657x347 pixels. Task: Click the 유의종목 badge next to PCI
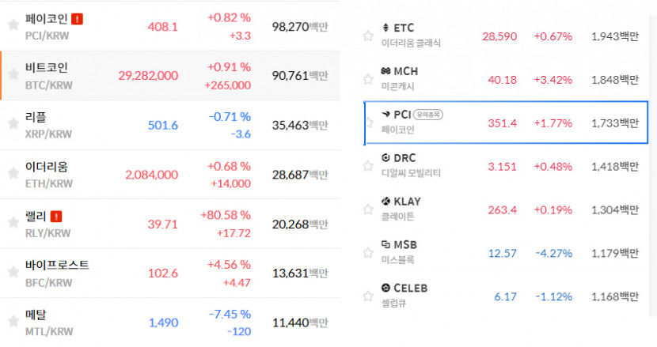coord(427,115)
